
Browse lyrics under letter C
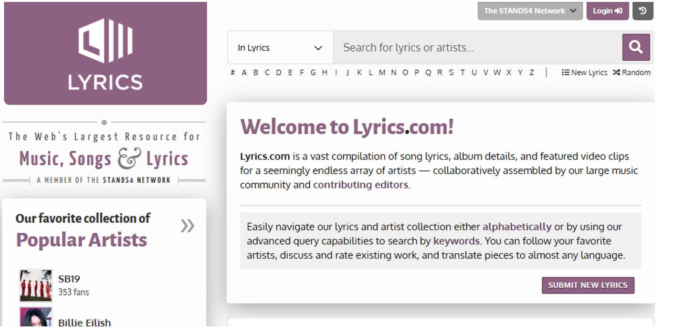pos(267,73)
